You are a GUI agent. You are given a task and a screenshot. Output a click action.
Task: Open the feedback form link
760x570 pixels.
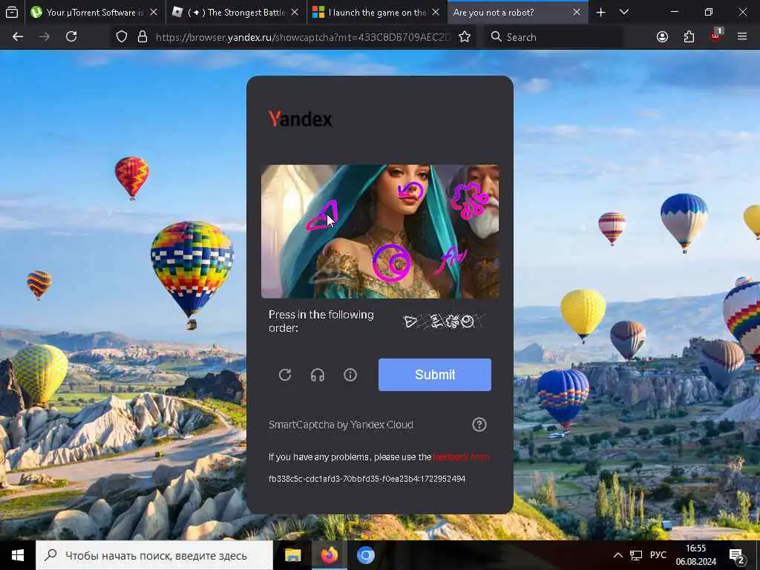(461, 456)
